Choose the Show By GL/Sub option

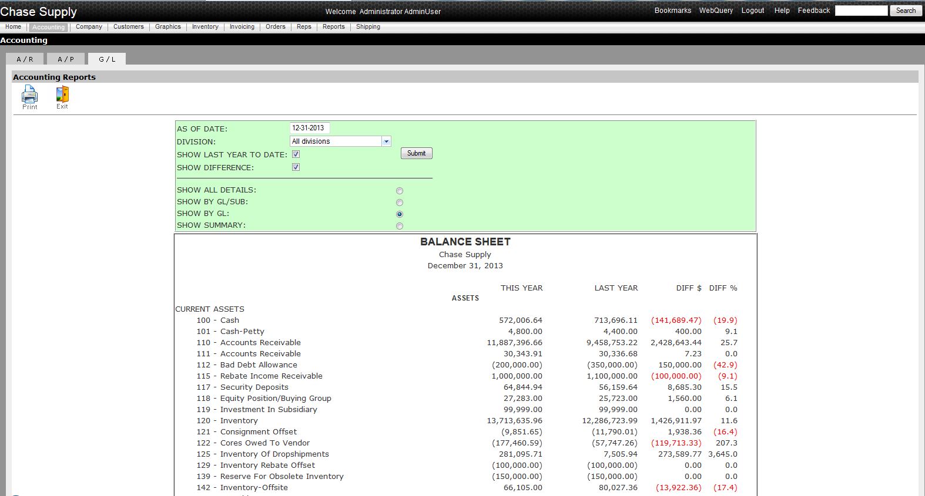(400, 203)
